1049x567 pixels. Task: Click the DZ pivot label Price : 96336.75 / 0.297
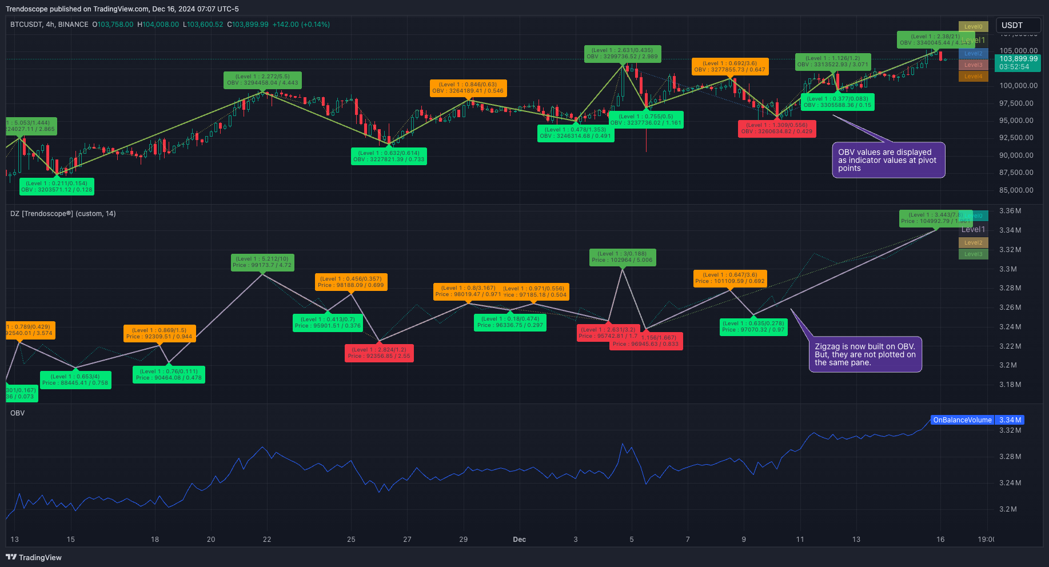point(510,322)
